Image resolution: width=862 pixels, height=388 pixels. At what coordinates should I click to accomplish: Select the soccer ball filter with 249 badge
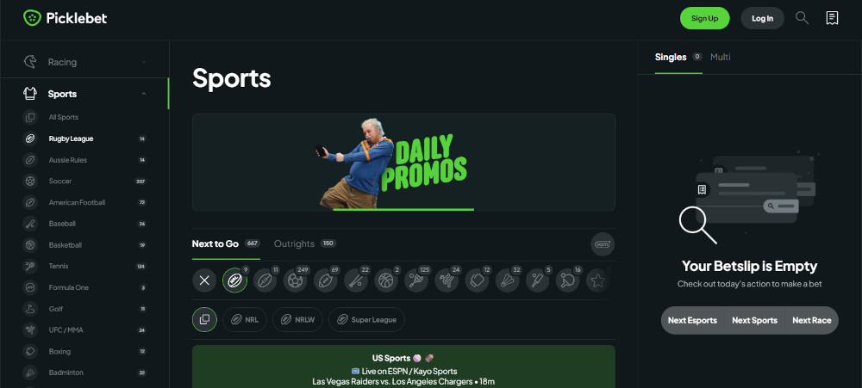click(295, 280)
